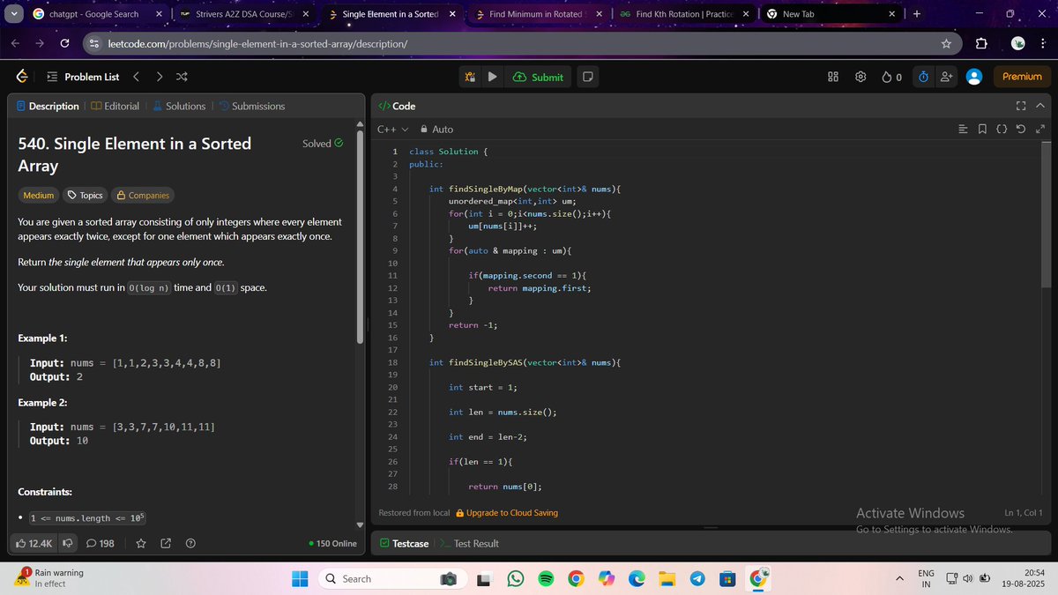Click the LeetCode logo icon

click(21, 77)
